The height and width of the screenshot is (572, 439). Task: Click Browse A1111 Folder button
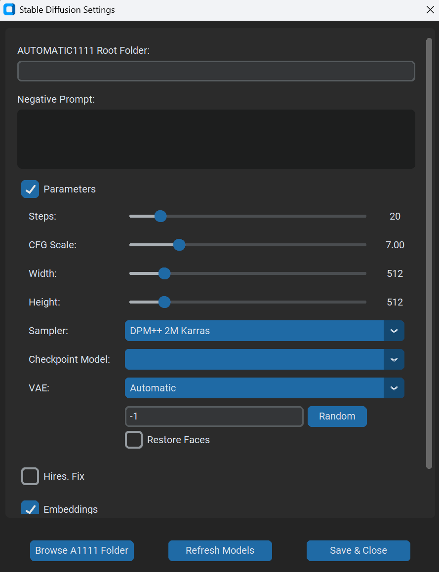(82, 550)
